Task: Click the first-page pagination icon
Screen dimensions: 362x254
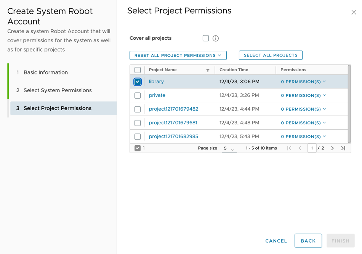Action: tap(289, 148)
